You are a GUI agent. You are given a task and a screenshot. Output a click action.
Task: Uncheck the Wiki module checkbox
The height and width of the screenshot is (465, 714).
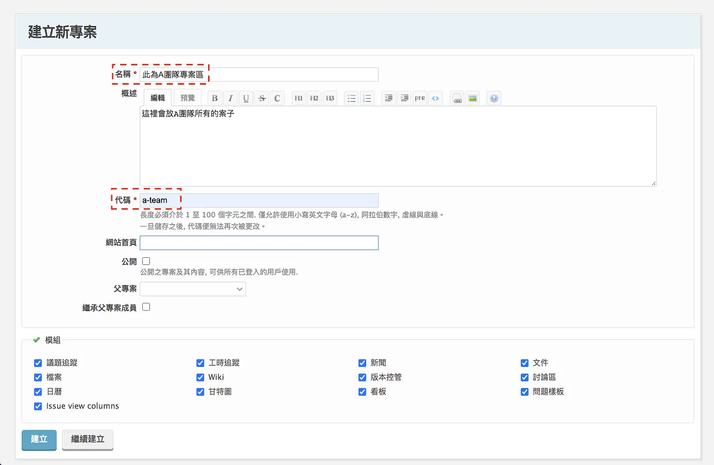tap(200, 377)
